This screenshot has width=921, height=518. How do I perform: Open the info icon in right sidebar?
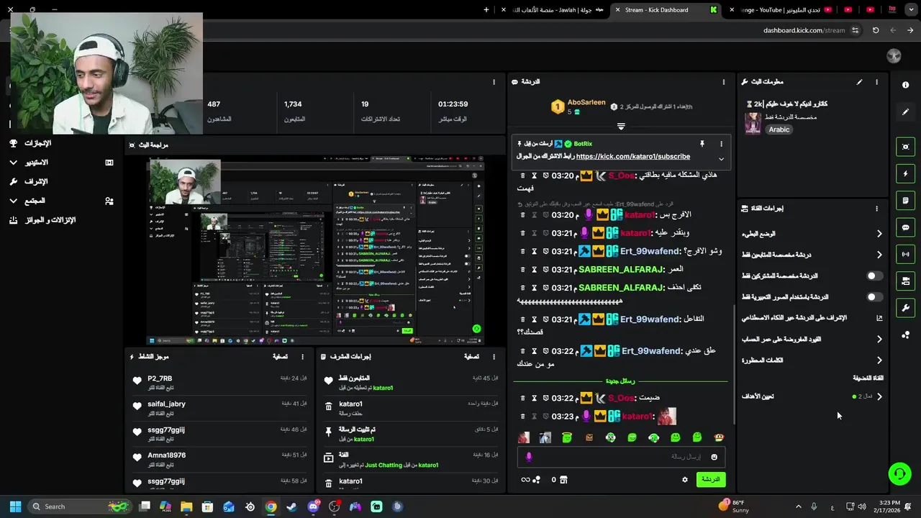(x=905, y=85)
